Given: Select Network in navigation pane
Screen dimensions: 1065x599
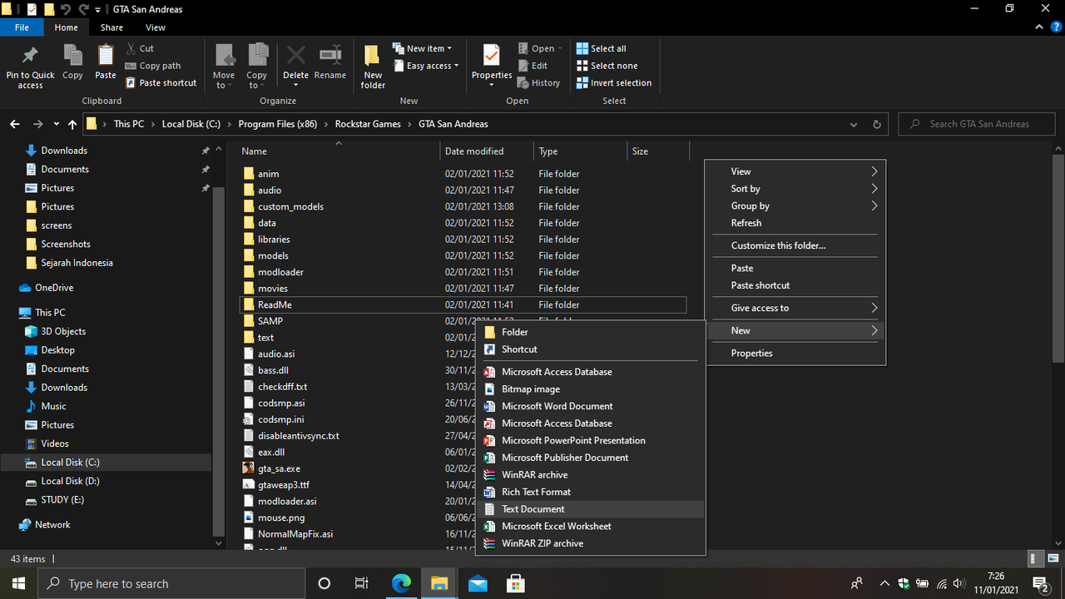Looking at the screenshot, I should [52, 525].
